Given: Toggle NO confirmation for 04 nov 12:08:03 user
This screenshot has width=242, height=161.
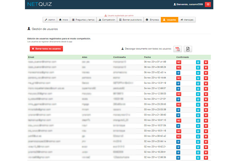Looking at the screenshot, I should tap(179, 94).
